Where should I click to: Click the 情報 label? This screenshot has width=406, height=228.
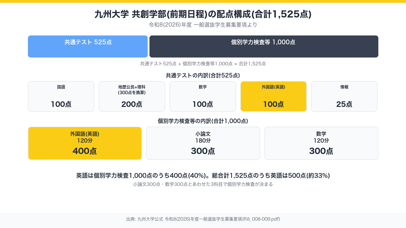(x=344, y=87)
